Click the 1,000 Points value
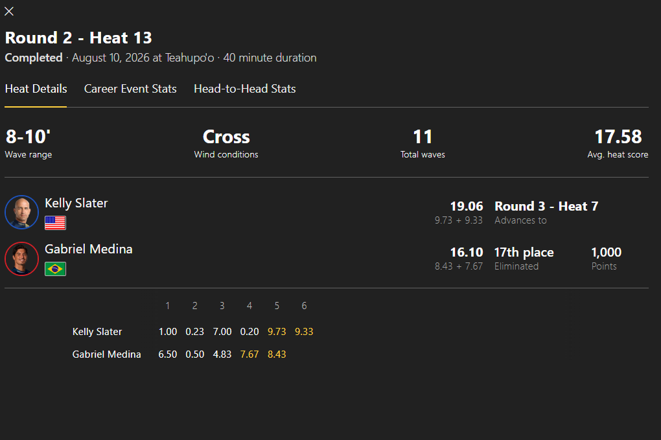Viewport: 661px width, 440px height. pos(606,252)
